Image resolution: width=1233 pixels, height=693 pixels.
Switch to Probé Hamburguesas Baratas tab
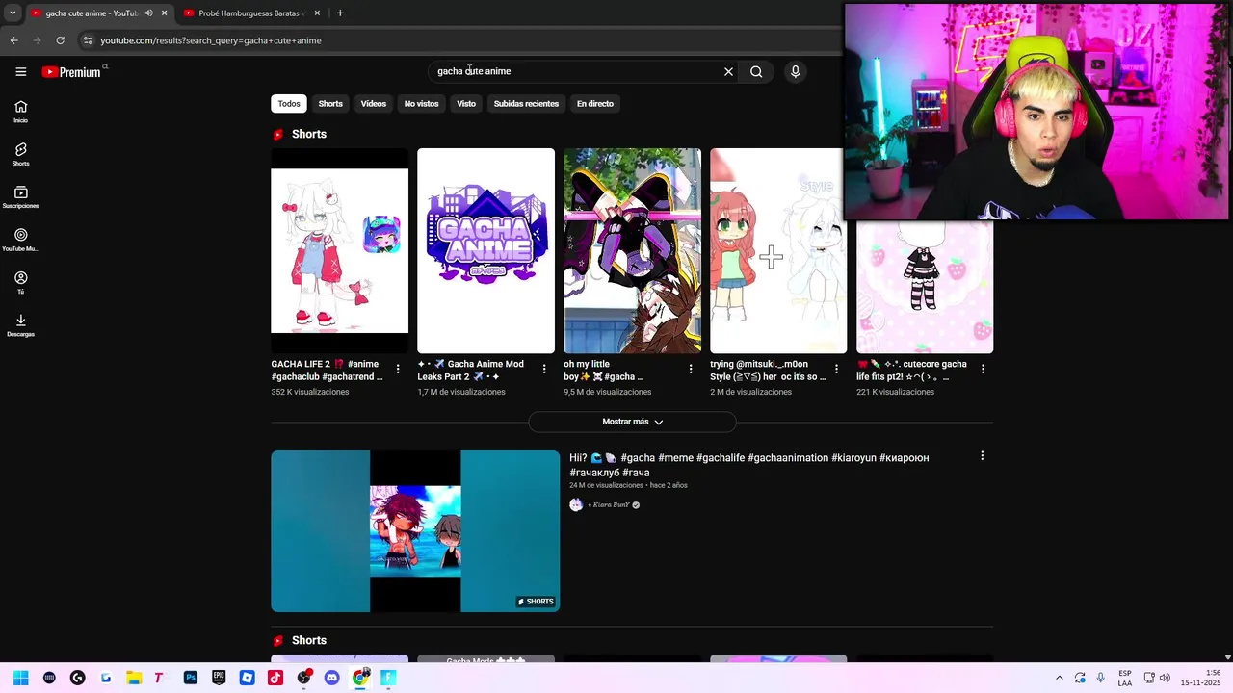(x=250, y=13)
